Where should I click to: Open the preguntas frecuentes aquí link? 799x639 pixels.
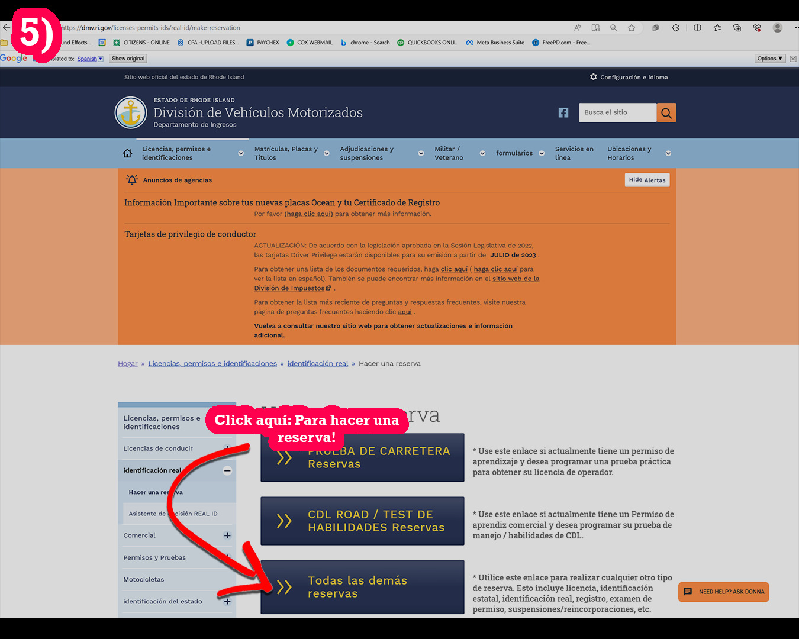(405, 312)
